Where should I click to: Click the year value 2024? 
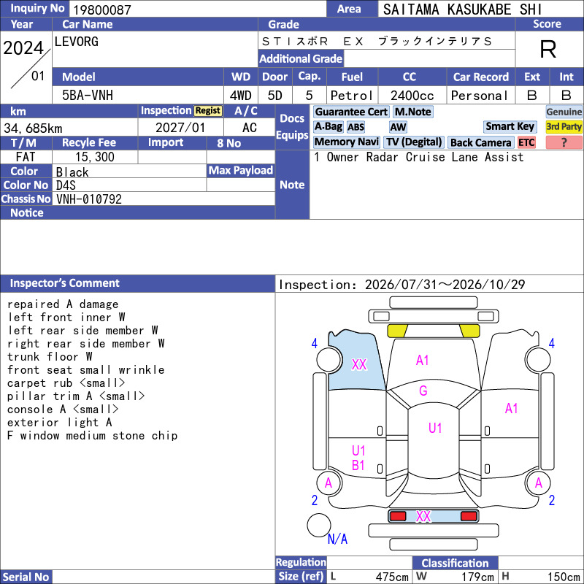23,48
